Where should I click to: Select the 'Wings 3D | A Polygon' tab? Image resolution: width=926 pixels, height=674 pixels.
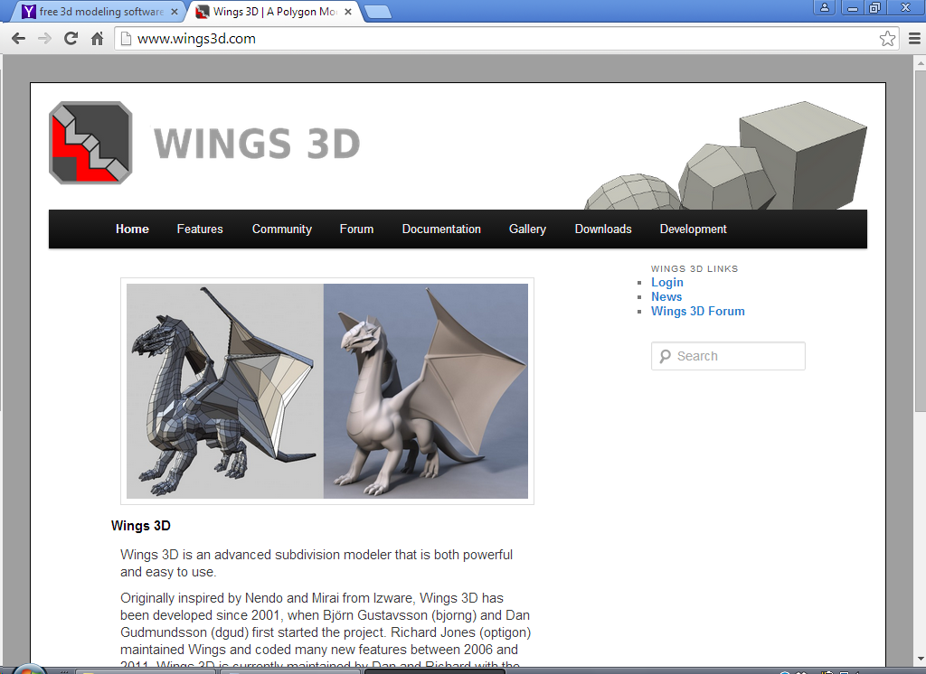(x=275, y=11)
